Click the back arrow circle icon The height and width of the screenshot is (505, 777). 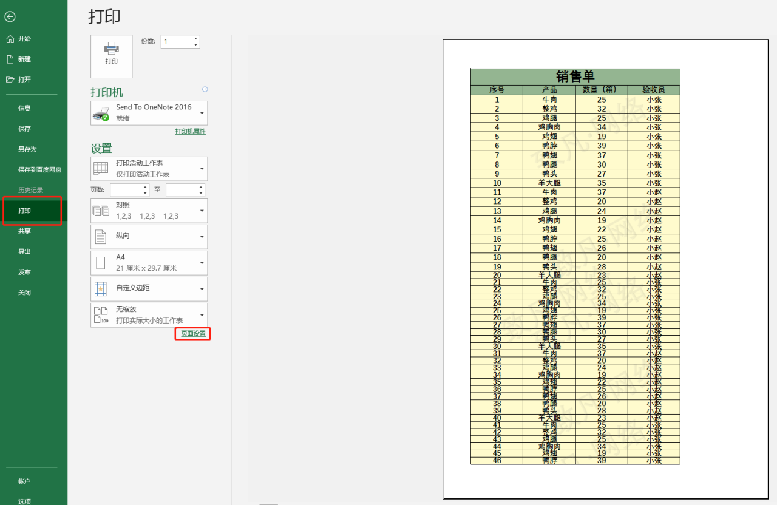(10, 17)
